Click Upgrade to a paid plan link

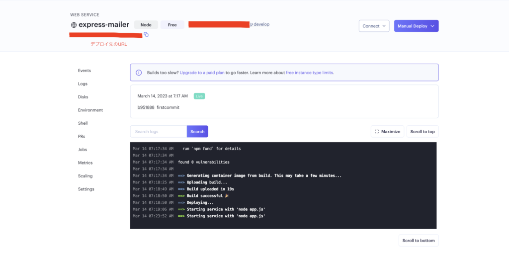coord(202,73)
